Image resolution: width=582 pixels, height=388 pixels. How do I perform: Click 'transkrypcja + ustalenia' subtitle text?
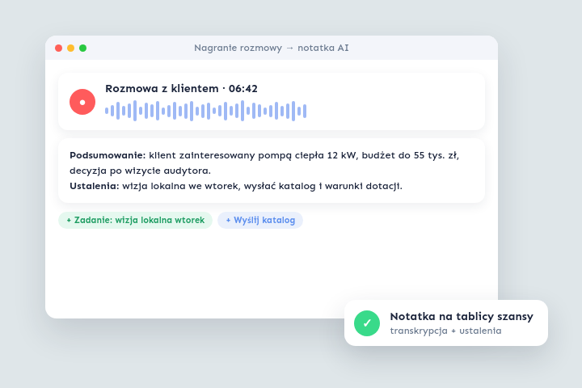[445, 331]
